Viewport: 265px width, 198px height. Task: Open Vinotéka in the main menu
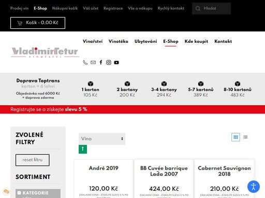[x=119, y=41]
